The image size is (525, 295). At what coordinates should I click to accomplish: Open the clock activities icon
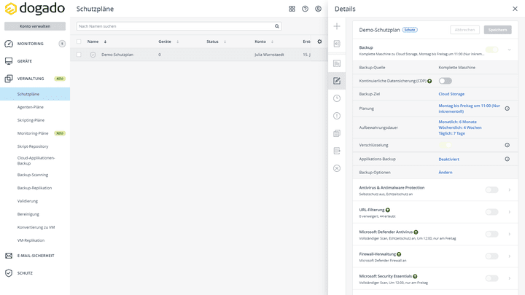click(337, 98)
